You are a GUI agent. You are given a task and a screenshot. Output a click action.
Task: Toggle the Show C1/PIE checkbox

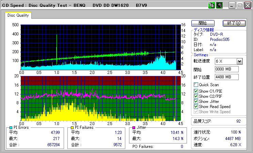[196, 91]
